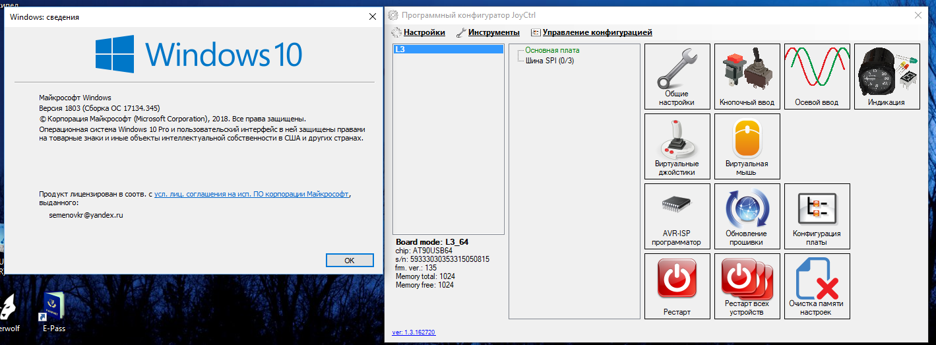The width and height of the screenshot is (936, 345).
Task: Click Memory total: 1024 text
Action: coord(425,276)
